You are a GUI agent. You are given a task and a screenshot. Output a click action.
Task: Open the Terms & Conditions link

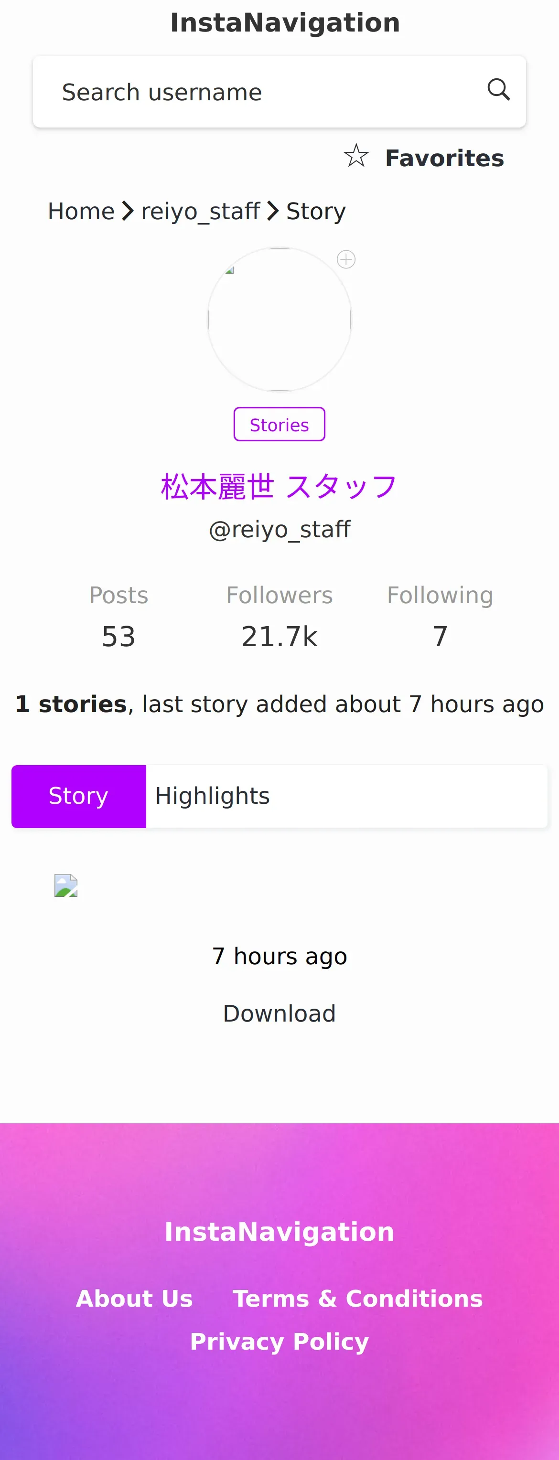coord(358,1299)
